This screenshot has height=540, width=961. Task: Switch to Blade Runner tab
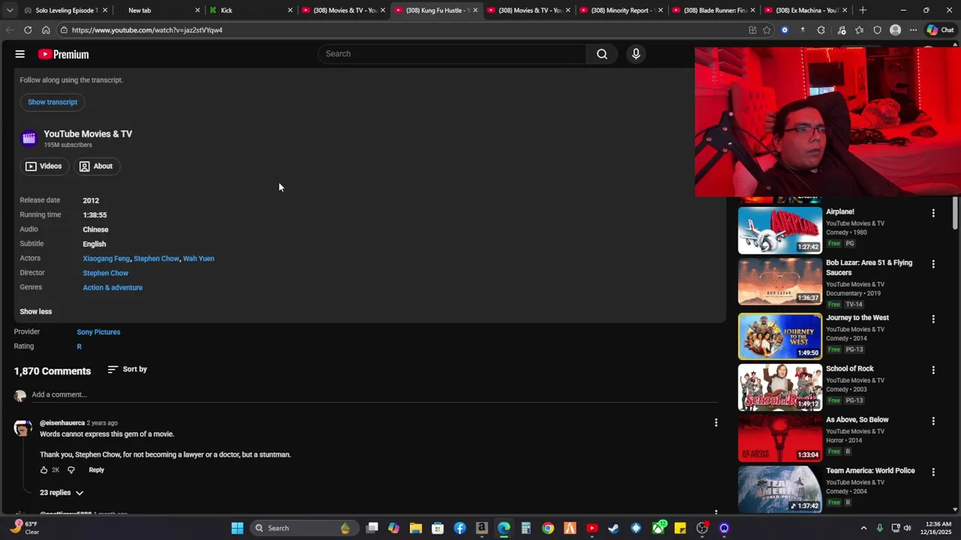[714, 10]
